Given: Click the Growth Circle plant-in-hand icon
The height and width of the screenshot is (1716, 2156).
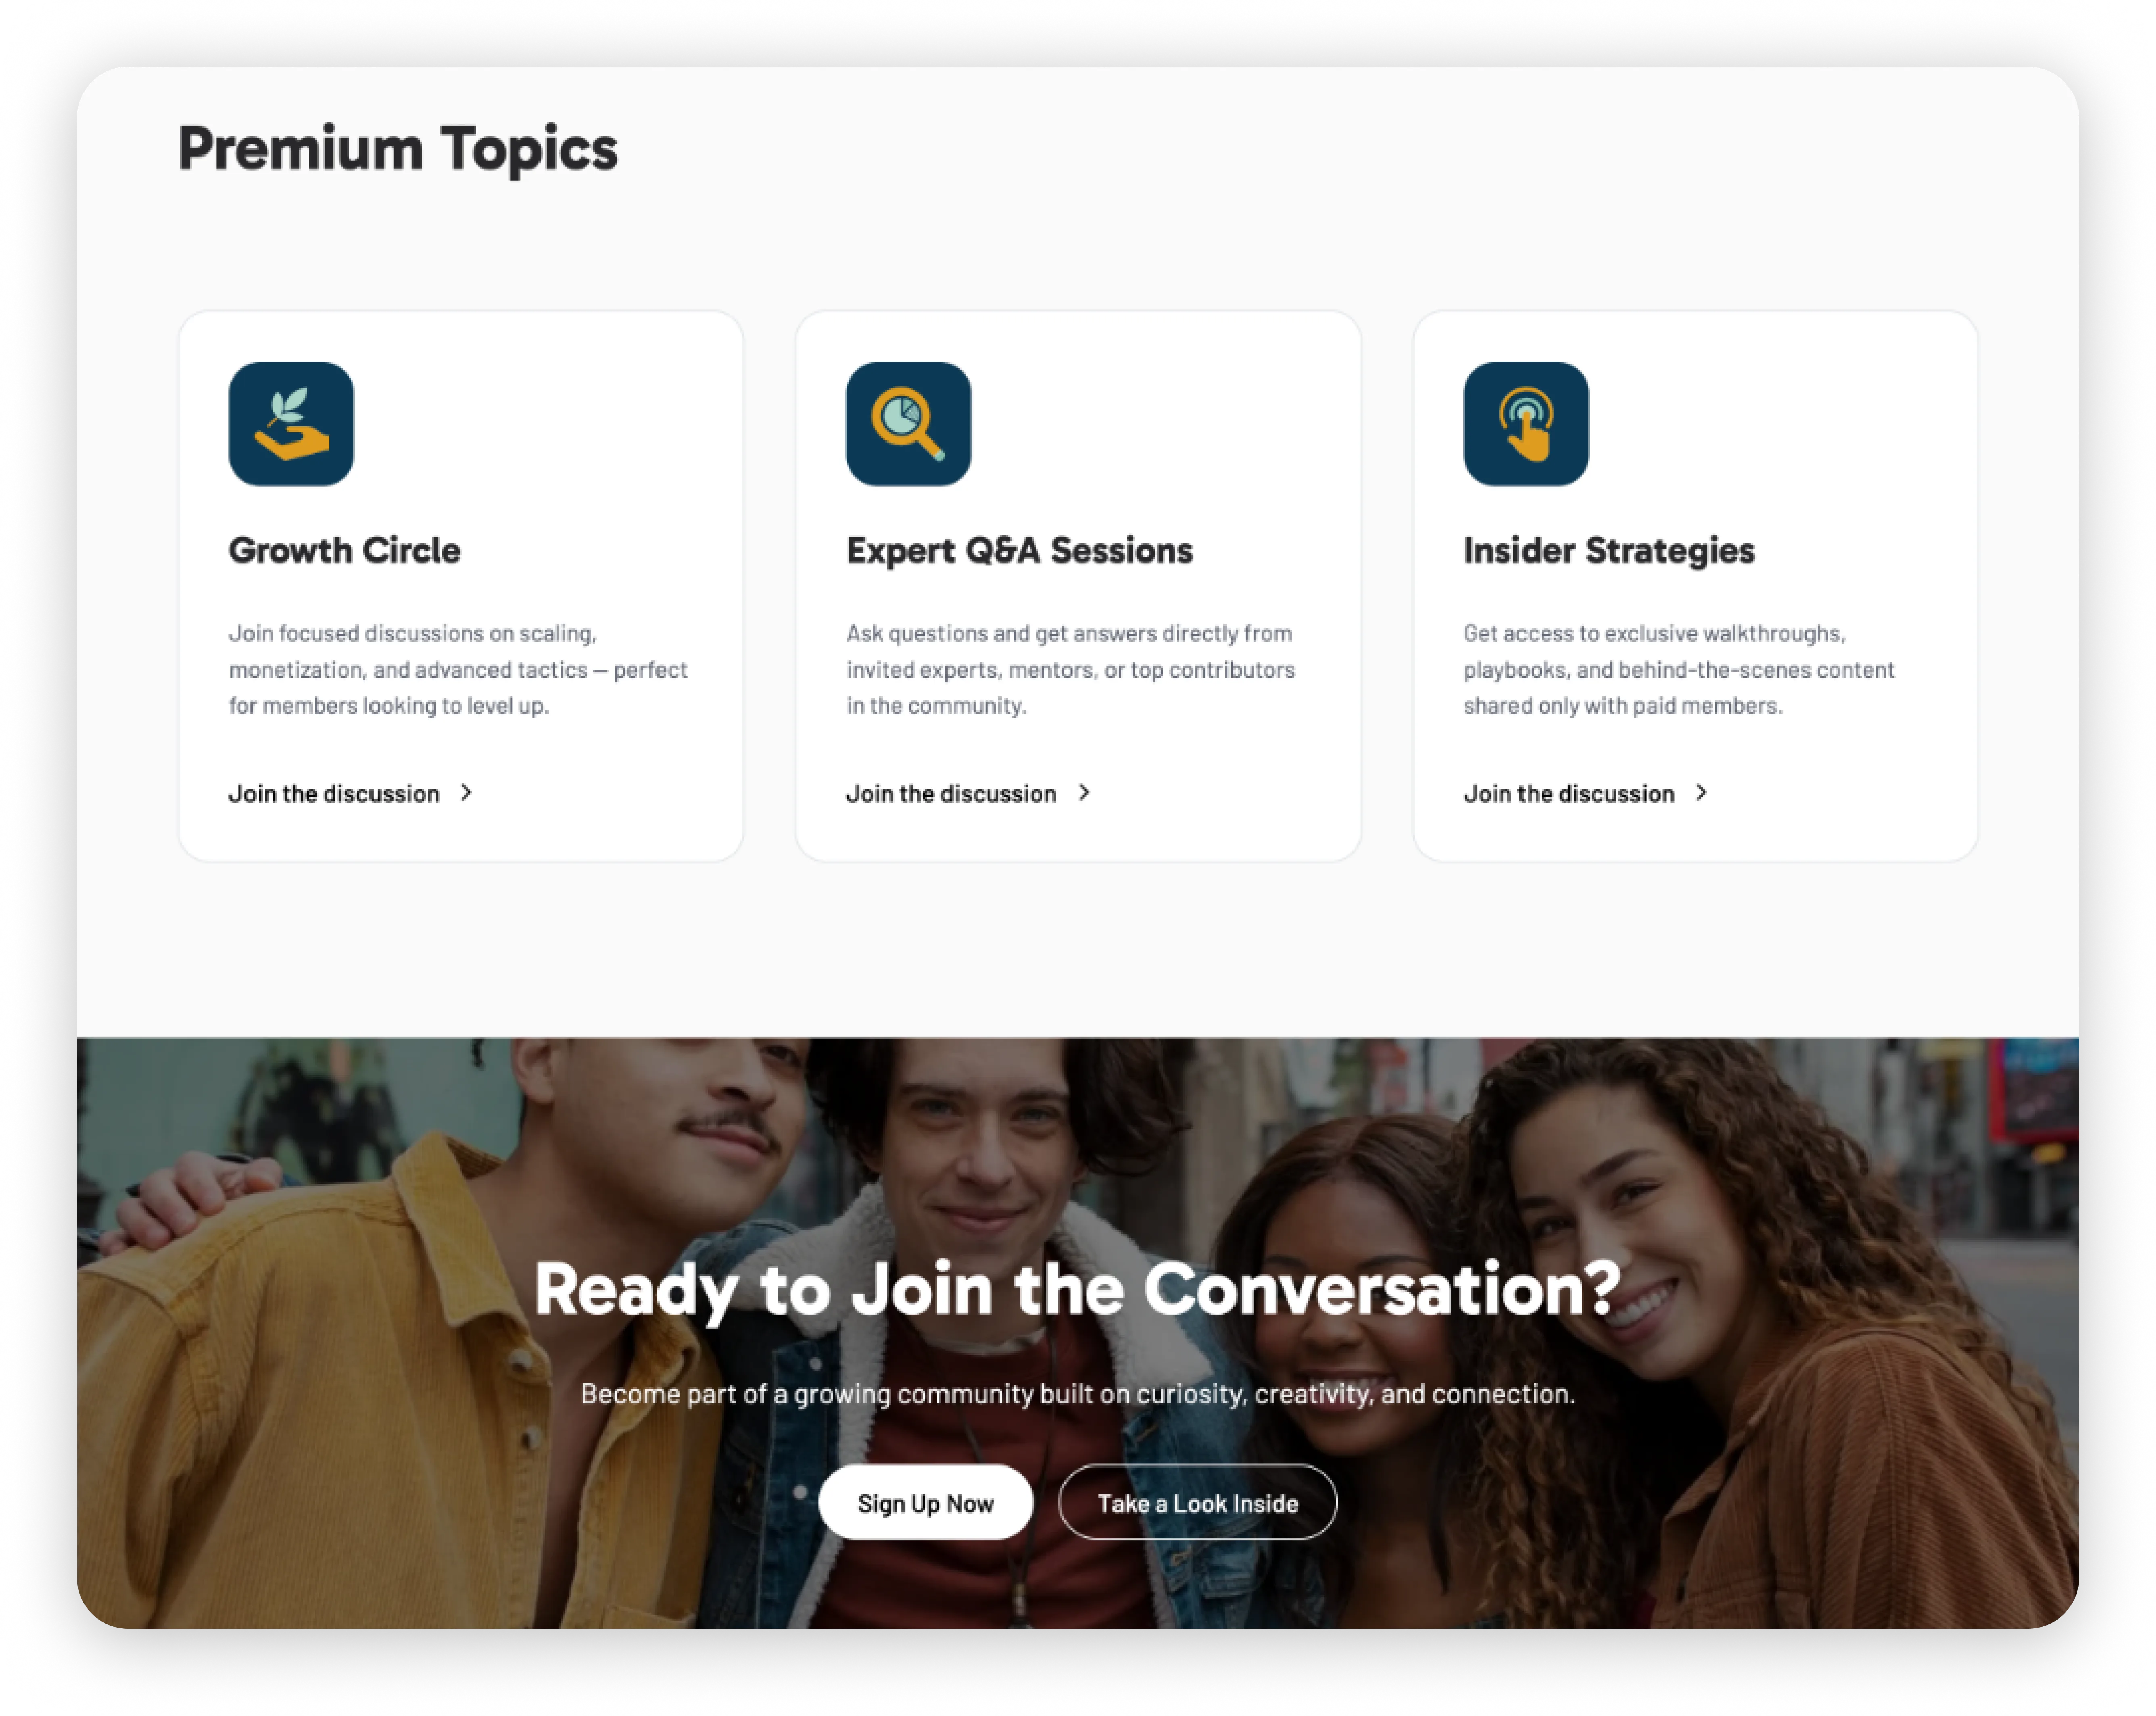Looking at the screenshot, I should pos(291,424).
